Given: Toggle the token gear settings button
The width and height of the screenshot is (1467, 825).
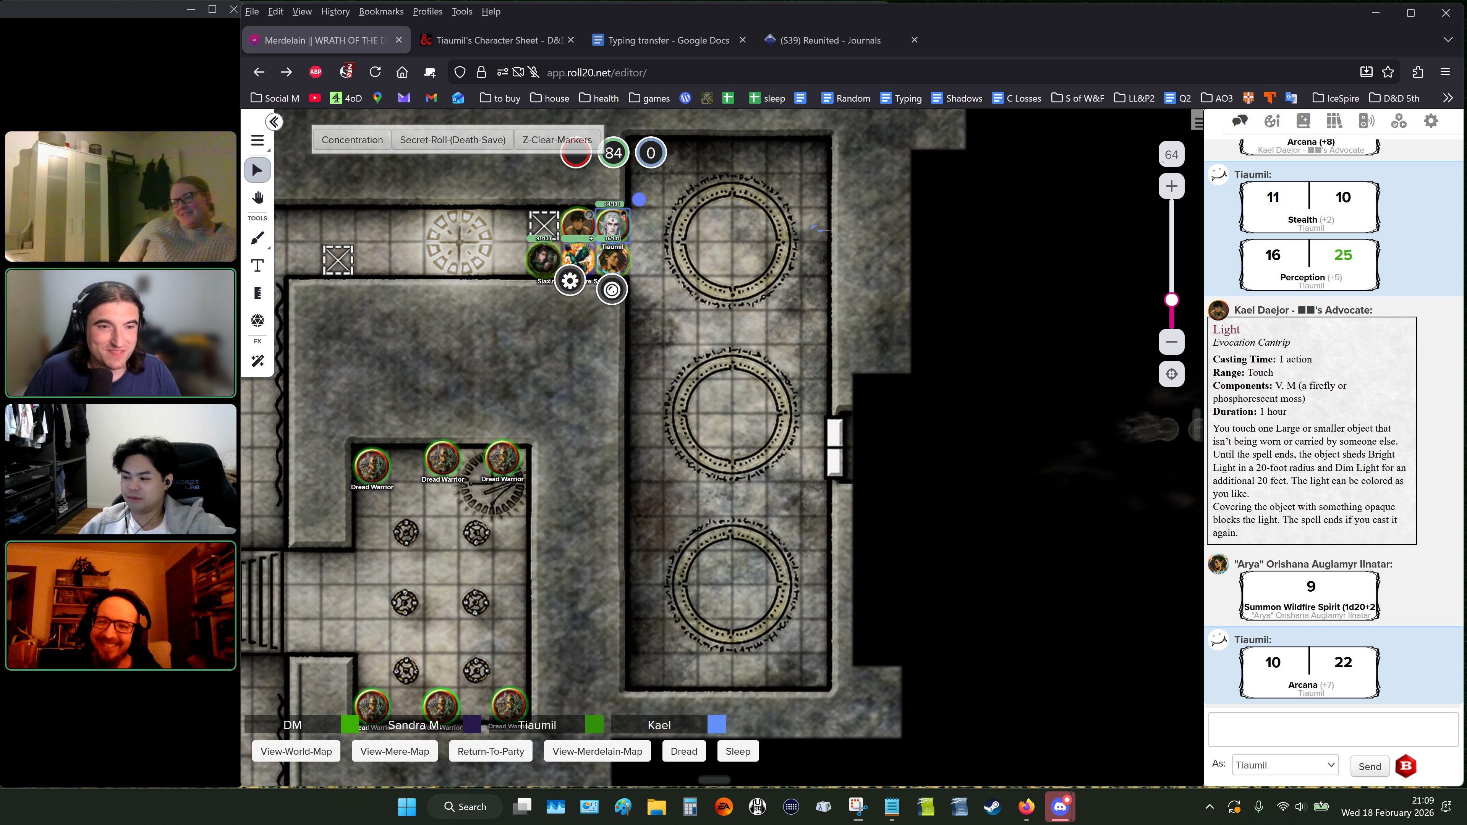Looking at the screenshot, I should [x=570, y=281].
